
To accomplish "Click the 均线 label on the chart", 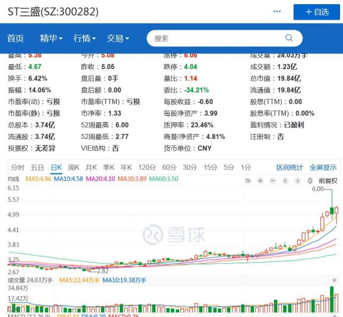I will [x=13, y=179].
